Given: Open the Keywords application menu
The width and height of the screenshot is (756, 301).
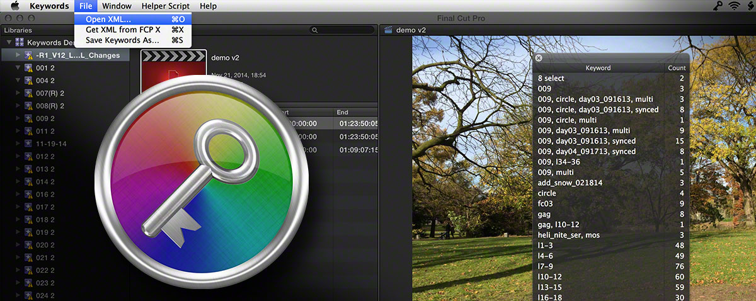Looking at the screenshot, I should tap(49, 6).
